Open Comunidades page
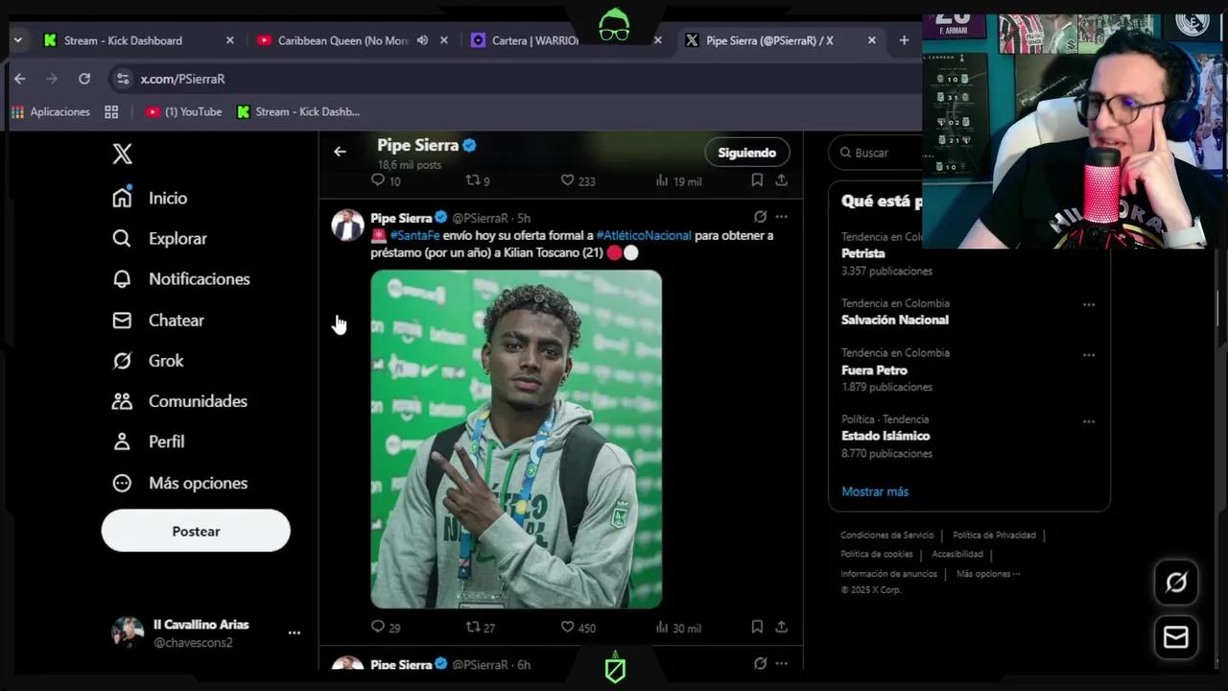Screen dimensions: 1228x691 click(178, 401)
